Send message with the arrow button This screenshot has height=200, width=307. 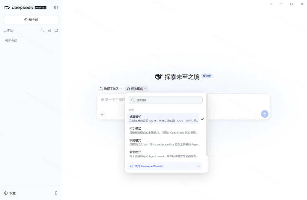264,114
